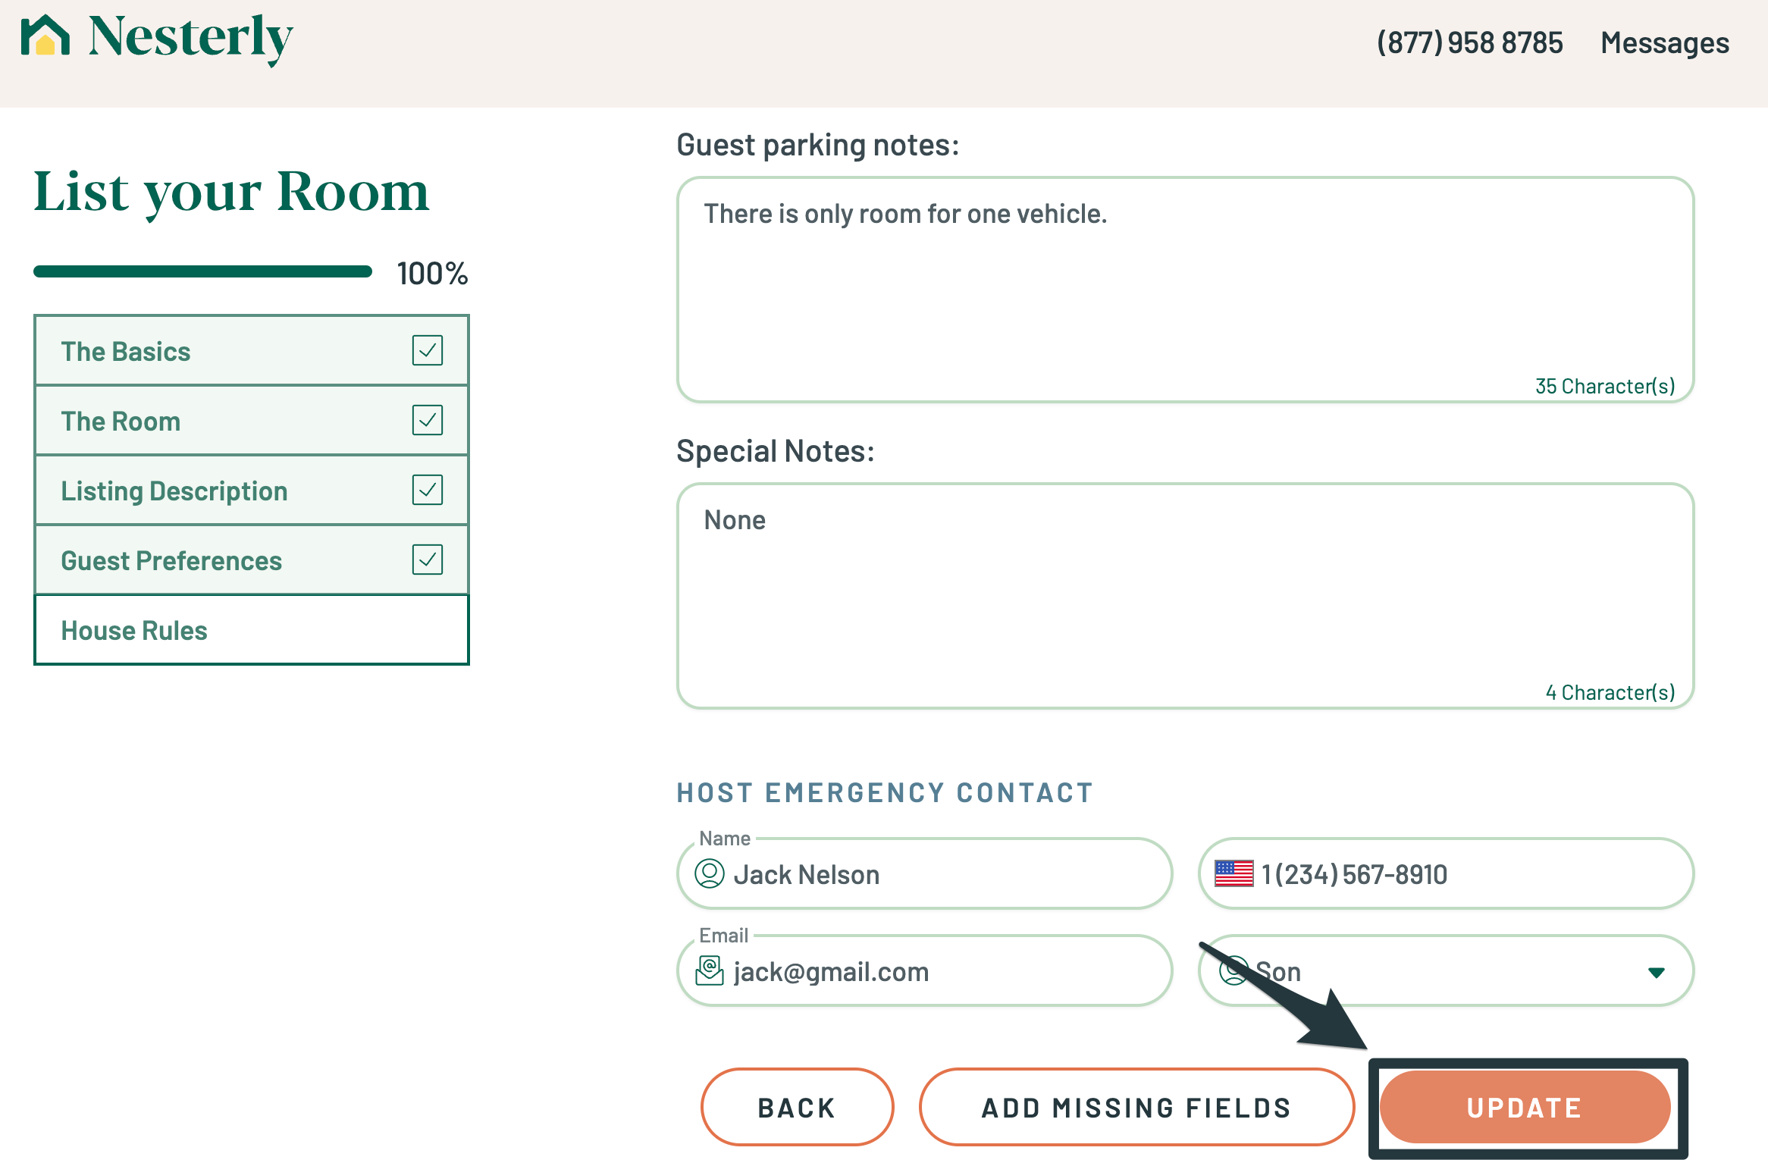Click the US flag country icon

(1234, 874)
